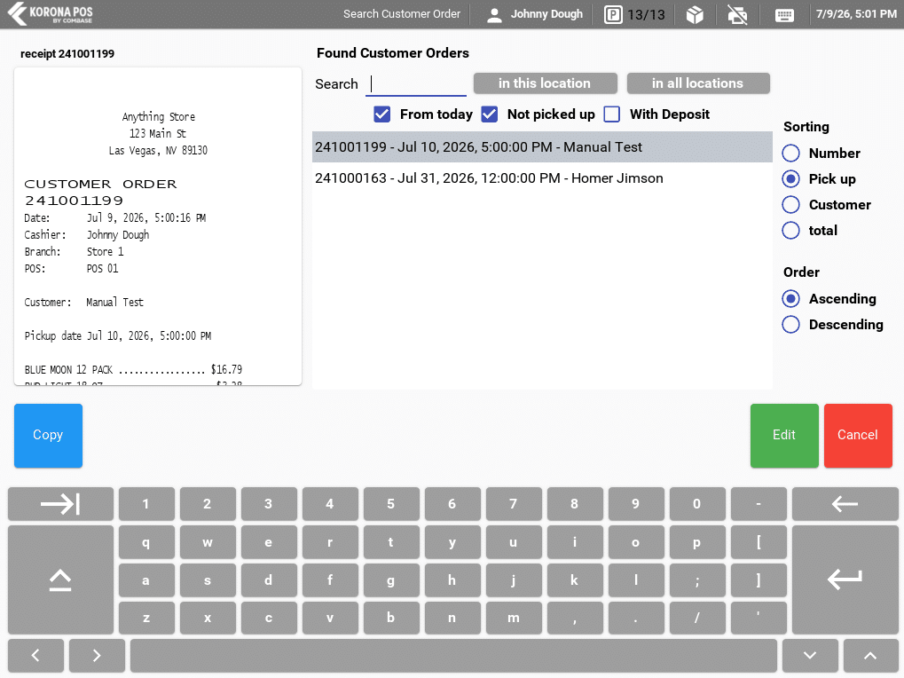This screenshot has width=904, height=678.
Task: Tap the minus key on keyboard
Action: [x=759, y=504]
